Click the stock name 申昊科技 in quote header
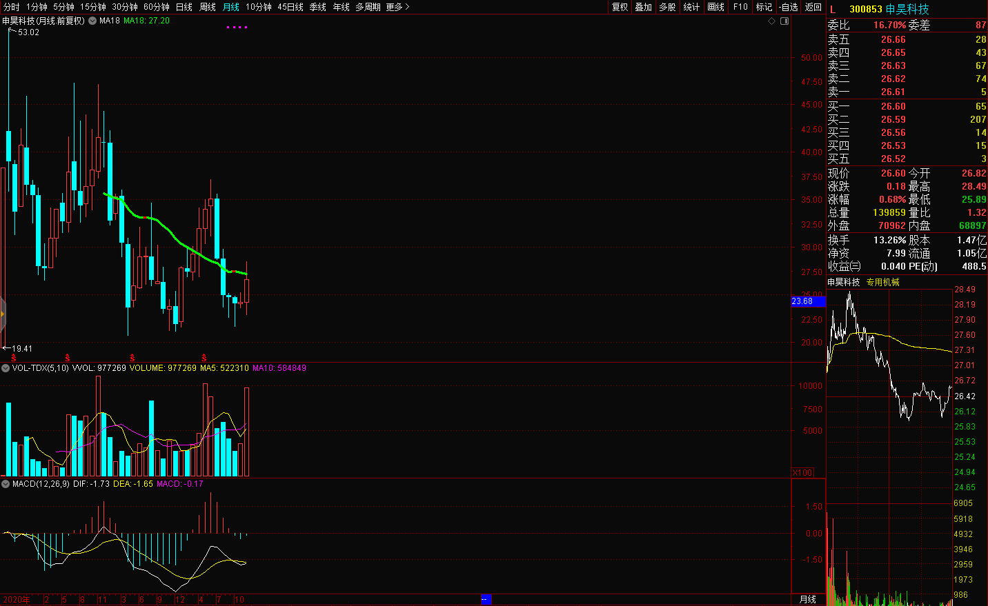This screenshot has width=988, height=606. pyautogui.click(x=907, y=9)
